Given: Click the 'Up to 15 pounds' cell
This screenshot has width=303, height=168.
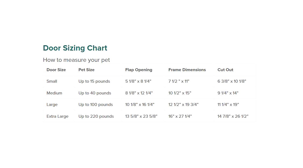Looking at the screenshot, I should [94, 81].
